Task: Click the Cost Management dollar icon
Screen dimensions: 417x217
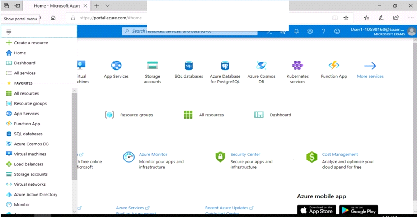Action: click(312, 157)
